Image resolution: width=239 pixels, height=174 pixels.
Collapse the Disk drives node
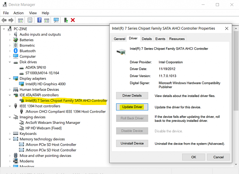coord(10,62)
